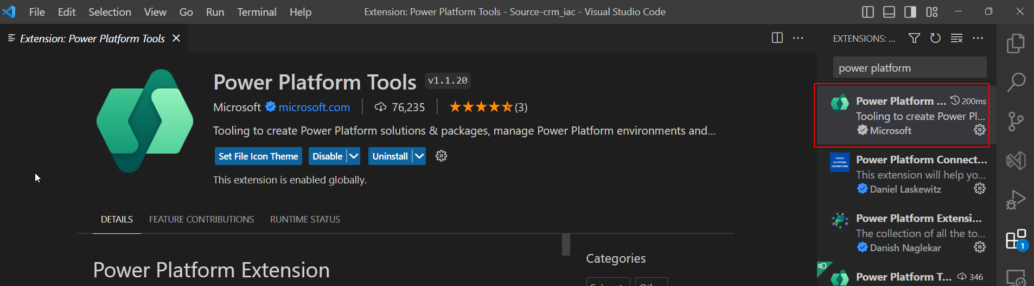Open the Terminal menu
The image size is (1034, 286).
(x=257, y=12)
